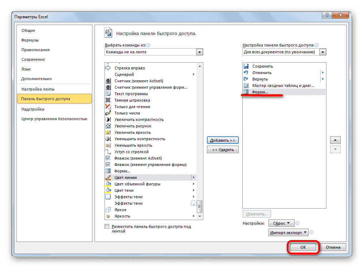Click the Отмена button
The image size is (363, 268).
point(333,247)
